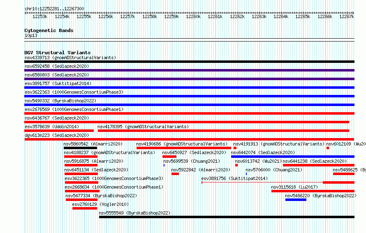
Task: Open nsv5477334 (ByrskaBishop2022) label
Action: pos(101,196)
